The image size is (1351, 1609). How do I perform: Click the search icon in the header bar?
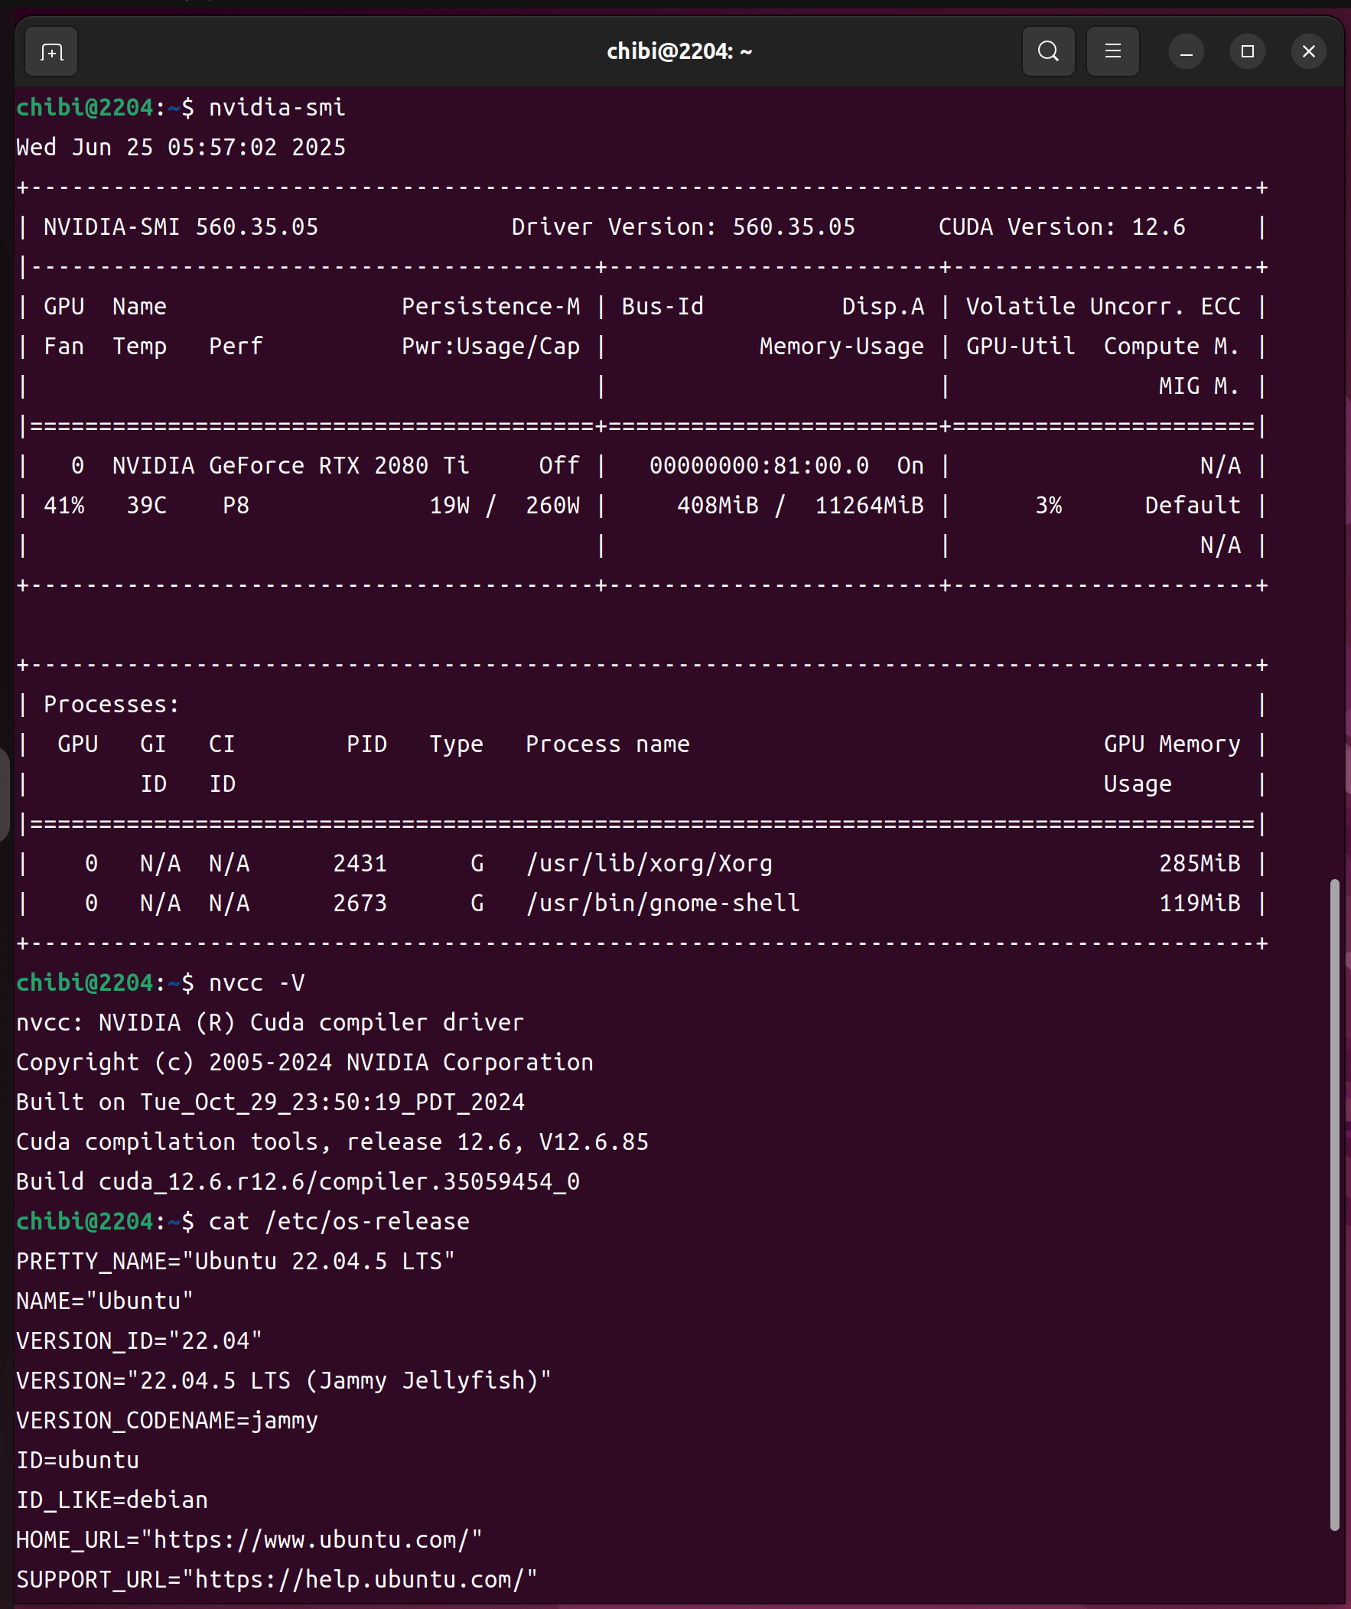[x=1047, y=52]
